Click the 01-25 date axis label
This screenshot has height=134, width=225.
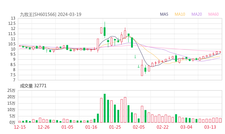click(115, 127)
